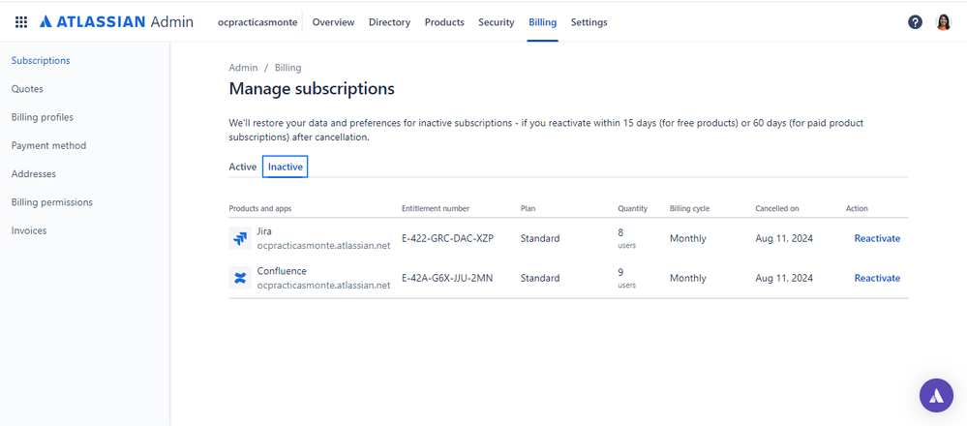
Task: Click entitlement number E-422-GRC-DAC-XZP
Action: coord(448,238)
